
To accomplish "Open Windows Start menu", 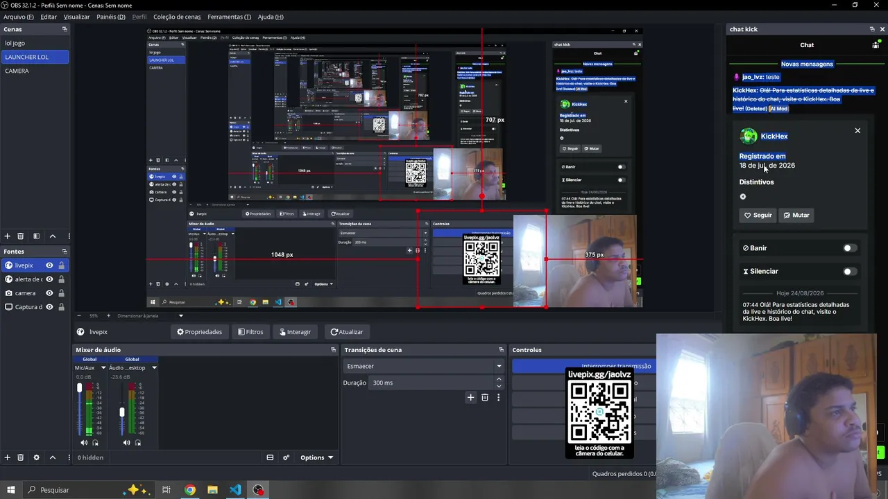I will tap(10, 490).
